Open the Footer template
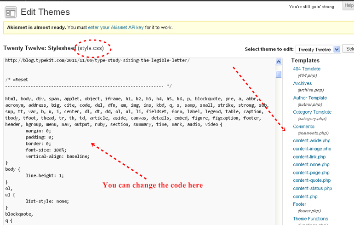This screenshot has width=354, height=225. click(x=300, y=204)
